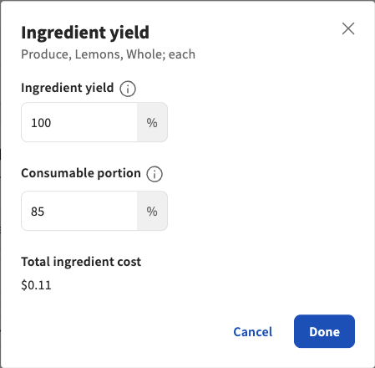
Task: Focus the Consumable portion field showing 85
Action: click(79, 211)
